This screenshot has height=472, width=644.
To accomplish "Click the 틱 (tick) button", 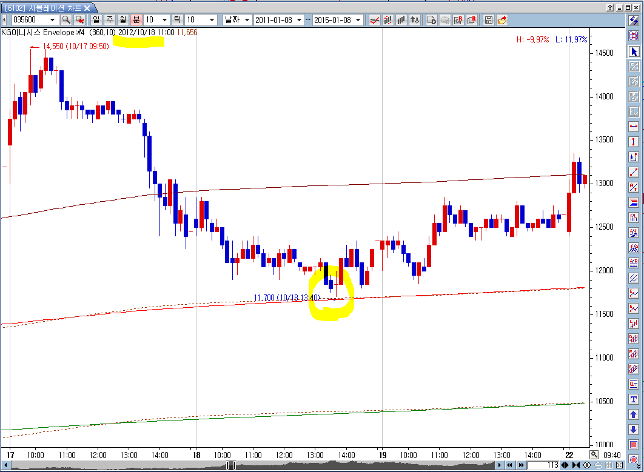I will (178, 20).
